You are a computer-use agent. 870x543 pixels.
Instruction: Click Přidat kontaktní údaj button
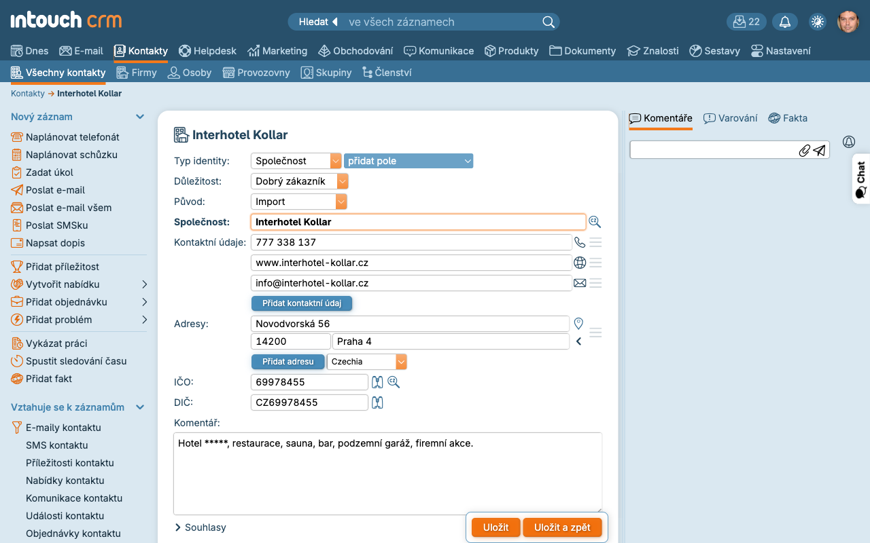coord(302,303)
